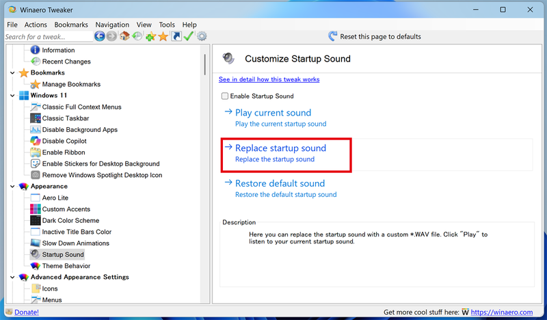Select the Windows 11 tree category
Image resolution: width=547 pixels, height=320 pixels.
click(x=49, y=95)
